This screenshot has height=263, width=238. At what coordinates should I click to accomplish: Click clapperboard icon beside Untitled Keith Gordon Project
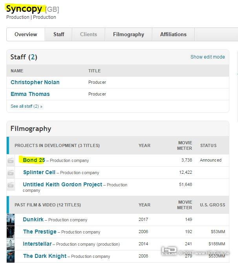click(11, 185)
